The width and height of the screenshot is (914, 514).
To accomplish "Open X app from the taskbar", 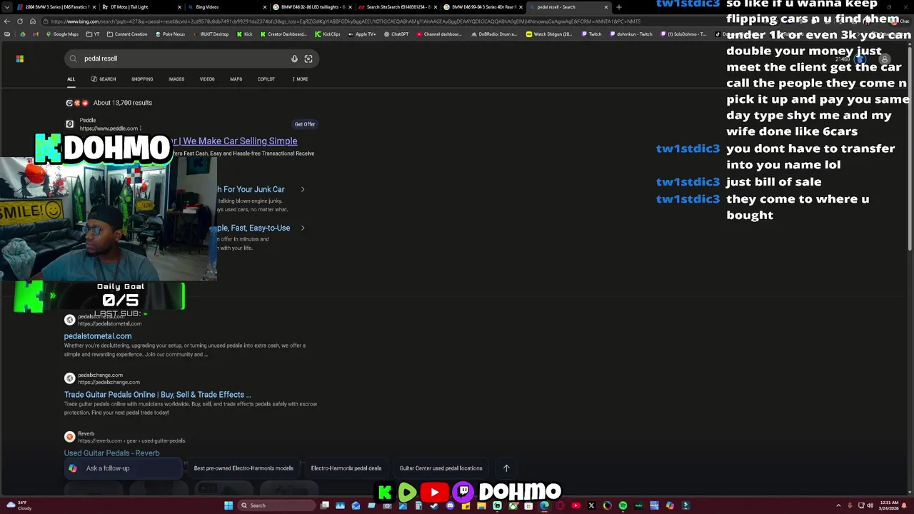I will point(591,505).
